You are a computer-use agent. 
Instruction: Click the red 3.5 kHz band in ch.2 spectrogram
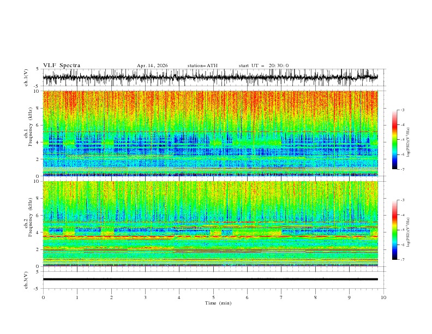[211, 236]
